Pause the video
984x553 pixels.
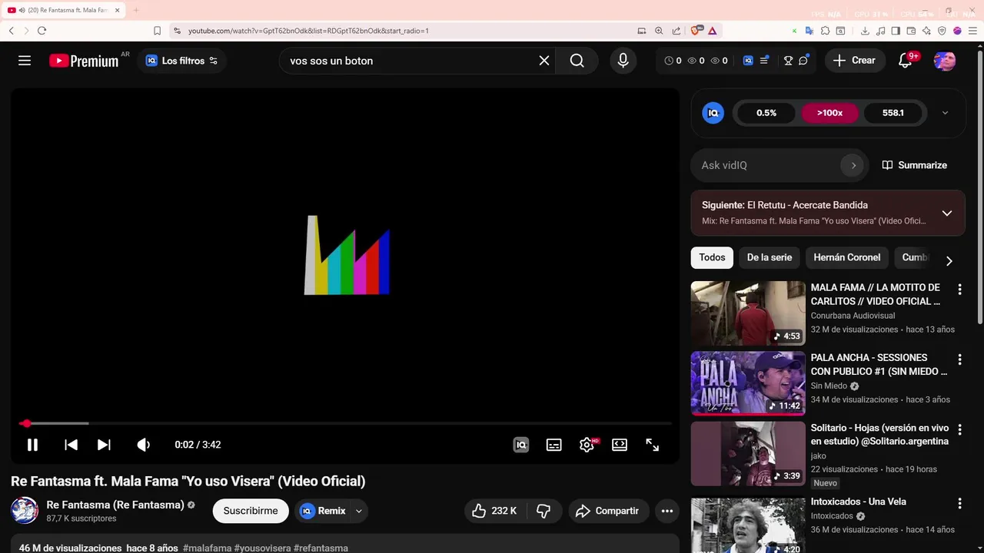(x=32, y=445)
